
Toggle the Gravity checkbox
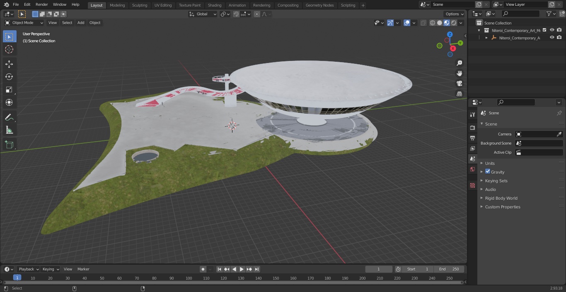click(x=488, y=171)
